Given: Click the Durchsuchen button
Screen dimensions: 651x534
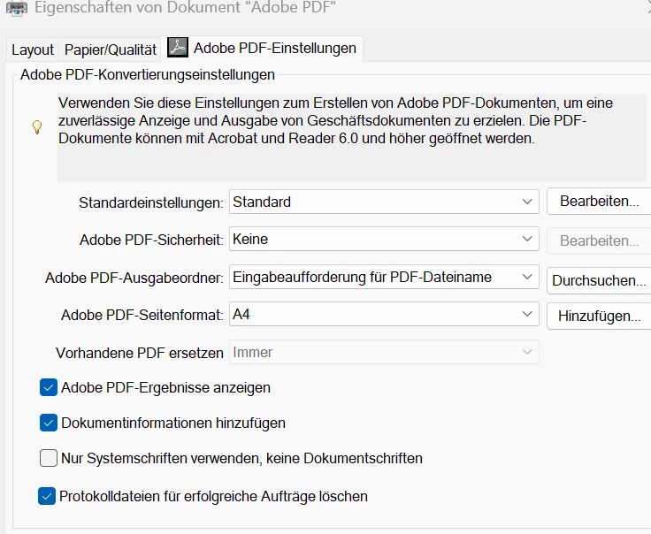Looking at the screenshot, I should [x=599, y=280].
